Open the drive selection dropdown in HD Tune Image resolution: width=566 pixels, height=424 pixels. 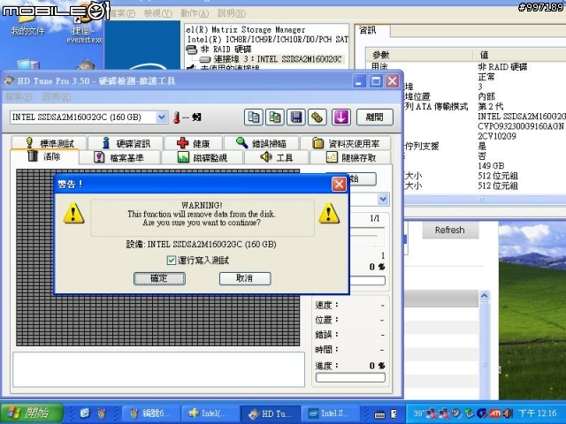click(161, 117)
